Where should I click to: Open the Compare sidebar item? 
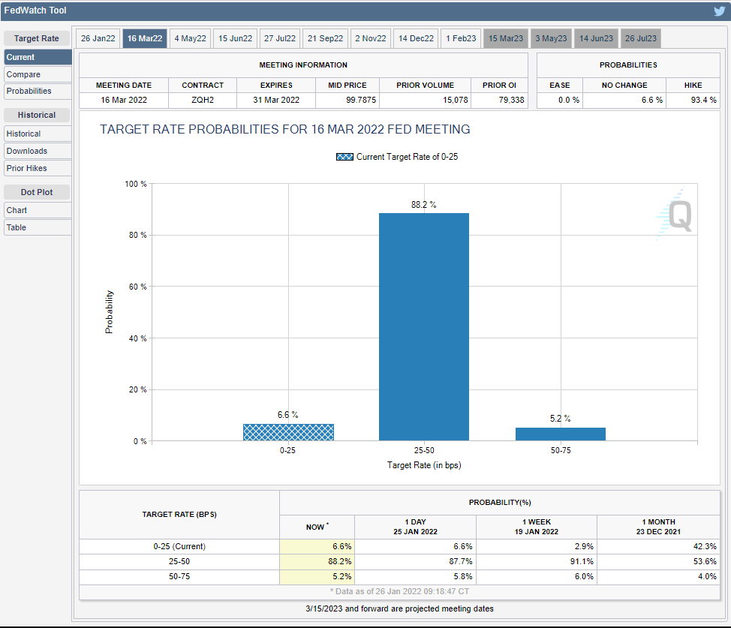(x=38, y=74)
